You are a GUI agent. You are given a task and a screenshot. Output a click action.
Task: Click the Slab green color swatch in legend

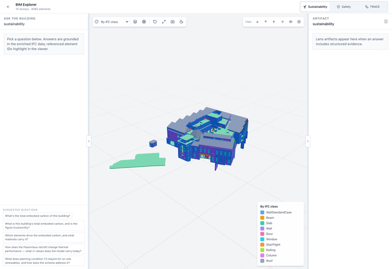click(262, 223)
